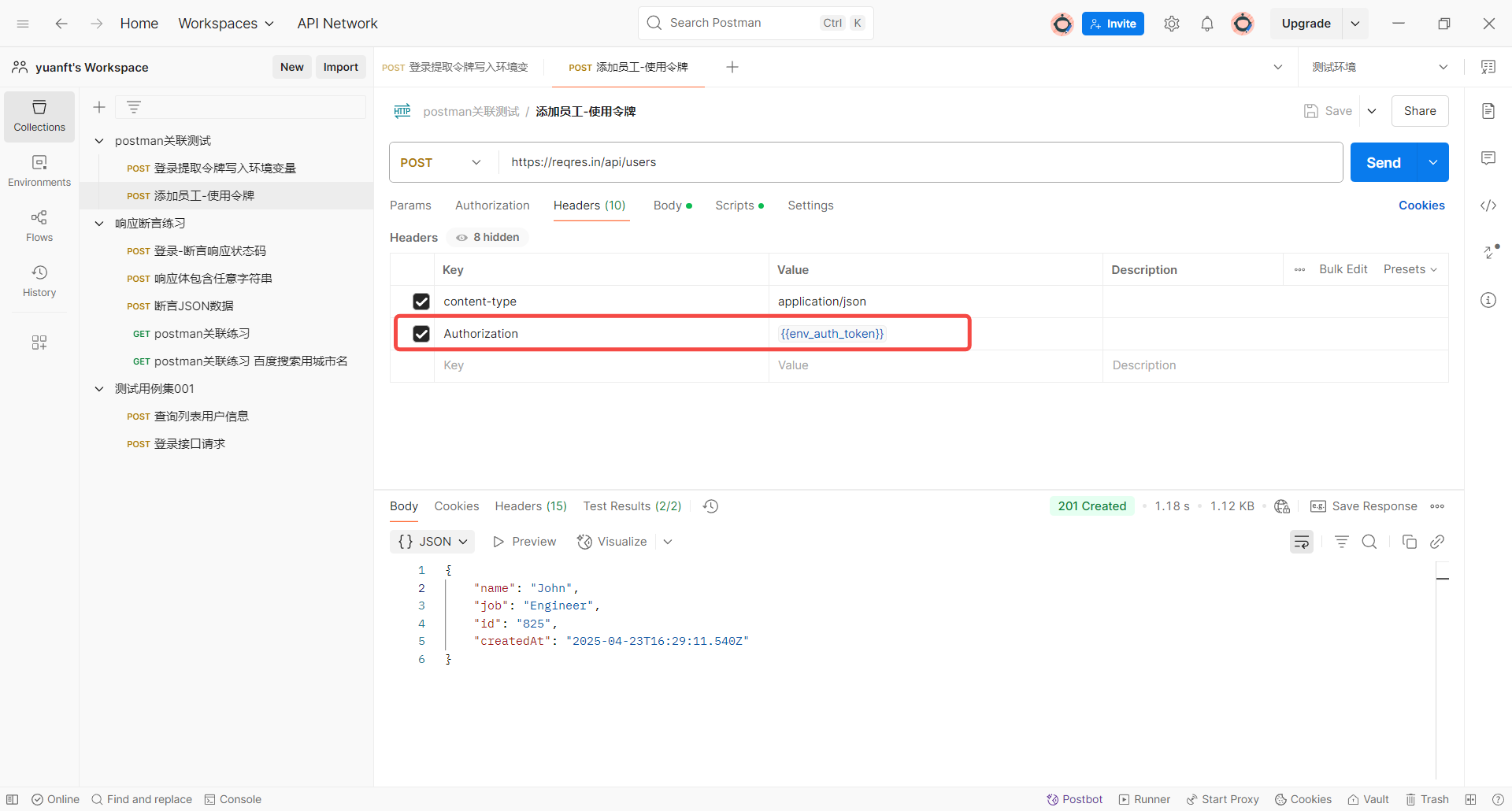Viewport: 1512px width, 811px height.
Task: Open the Save options arrow
Action: pyautogui.click(x=1372, y=111)
